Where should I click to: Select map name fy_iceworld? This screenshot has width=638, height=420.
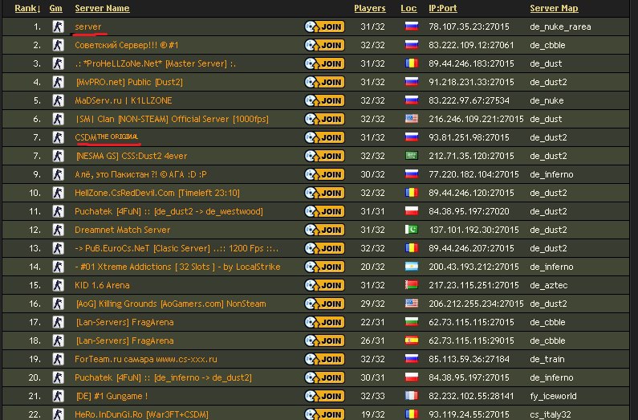(553, 397)
